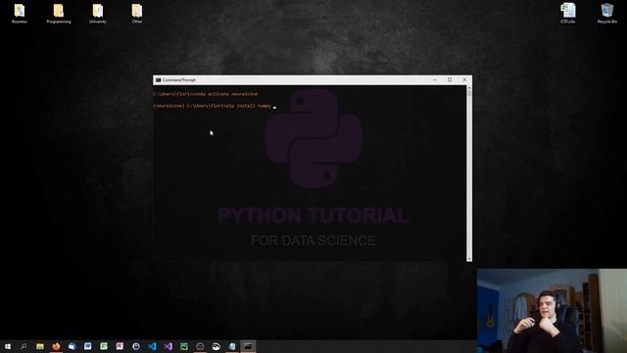Click the pip install numpy command line

tap(213, 106)
